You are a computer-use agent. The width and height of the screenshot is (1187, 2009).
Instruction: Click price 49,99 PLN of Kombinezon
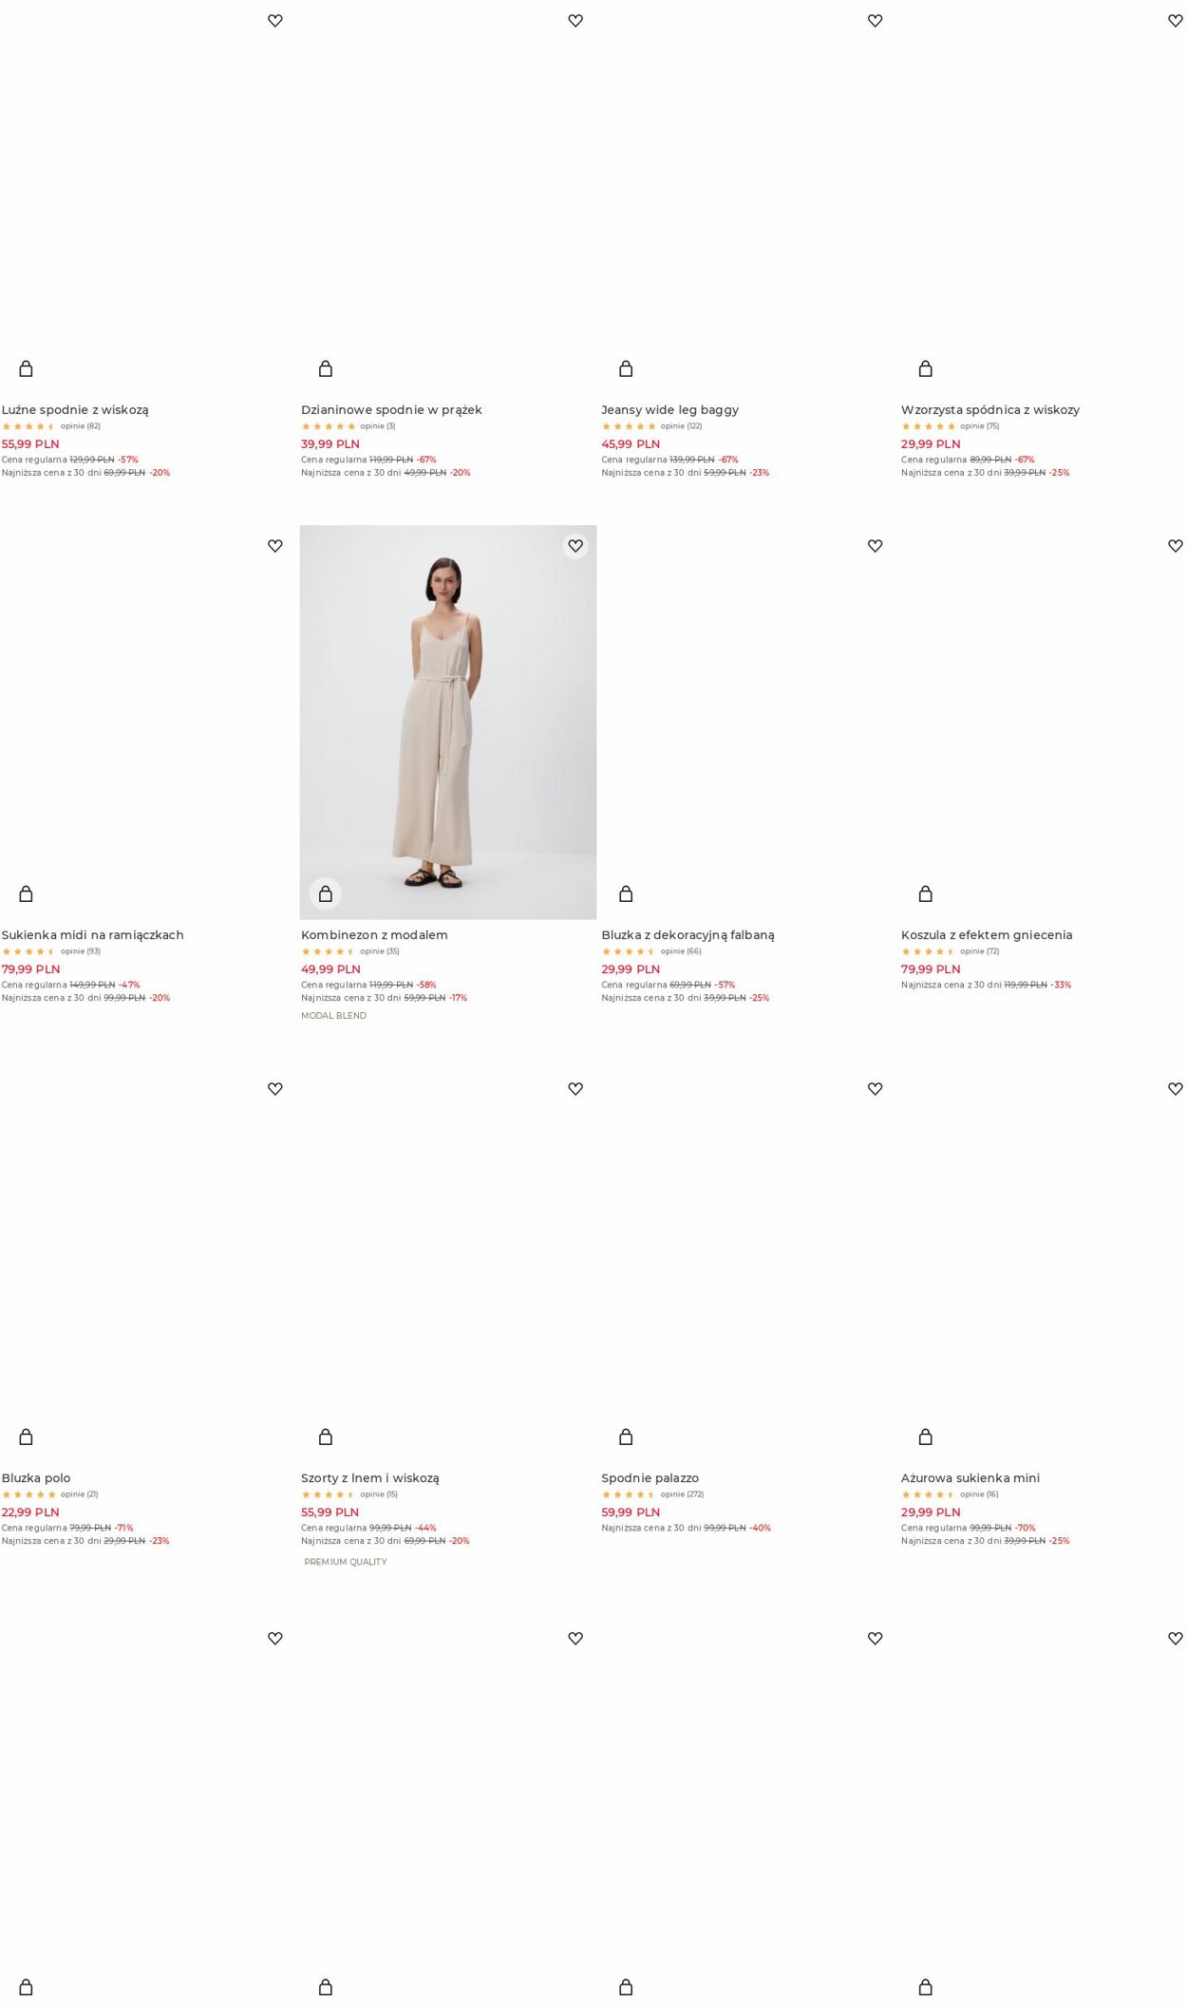330,969
